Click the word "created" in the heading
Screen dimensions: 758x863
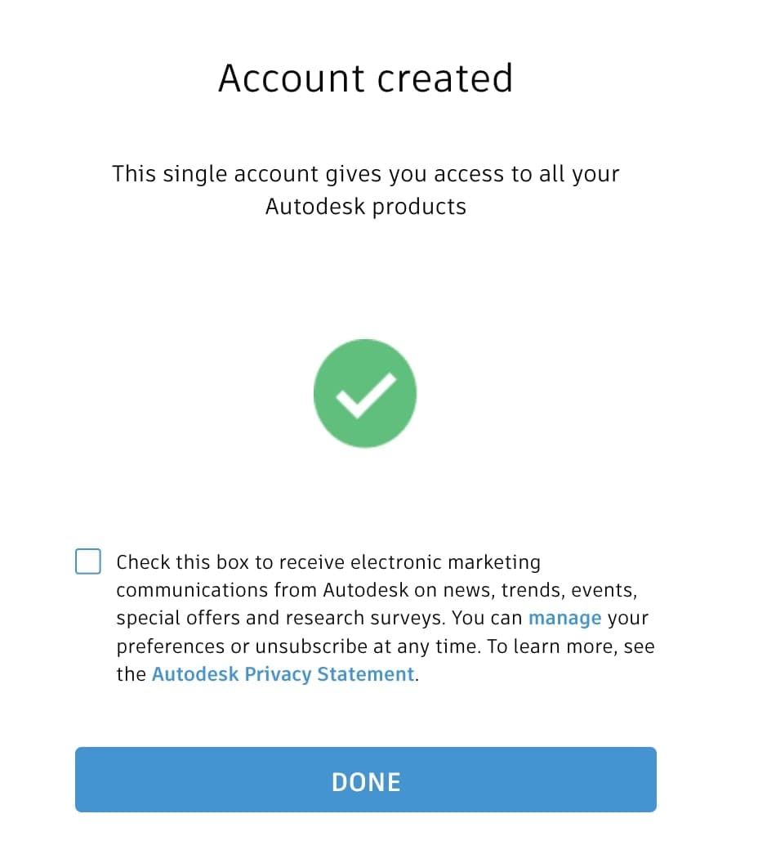coord(444,78)
